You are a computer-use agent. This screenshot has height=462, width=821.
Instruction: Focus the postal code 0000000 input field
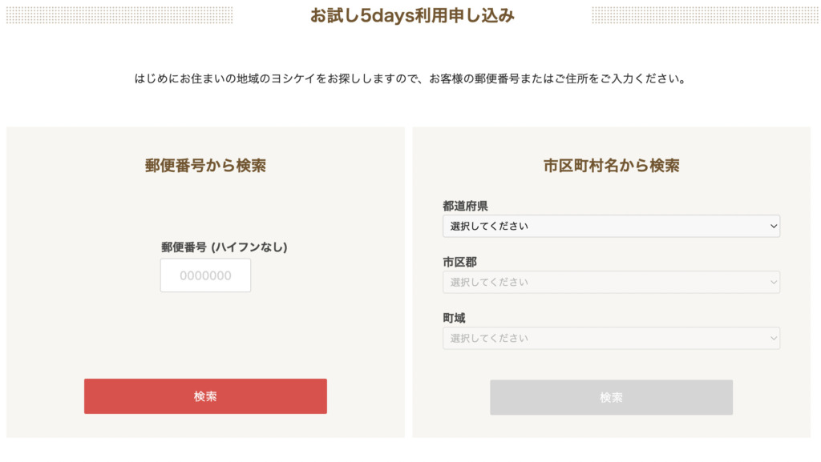[205, 275]
